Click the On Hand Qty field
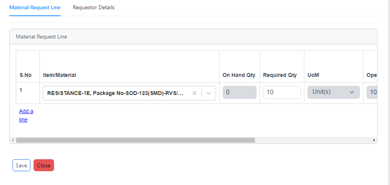This screenshot has height=185, width=390. (x=240, y=92)
